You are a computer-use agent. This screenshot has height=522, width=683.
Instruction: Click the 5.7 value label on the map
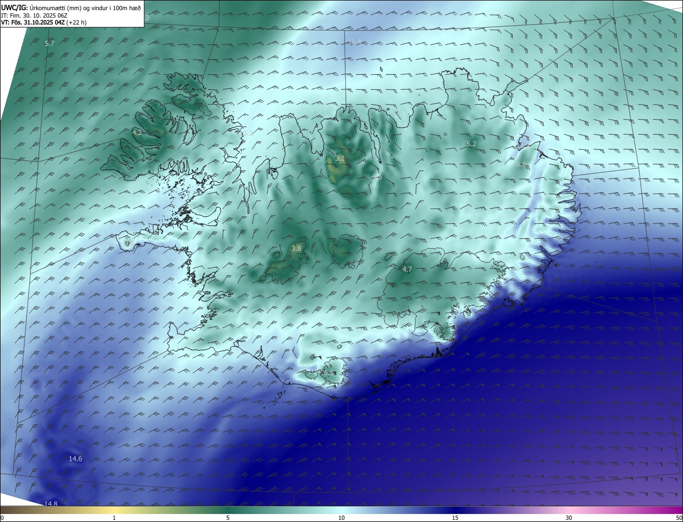(50, 43)
